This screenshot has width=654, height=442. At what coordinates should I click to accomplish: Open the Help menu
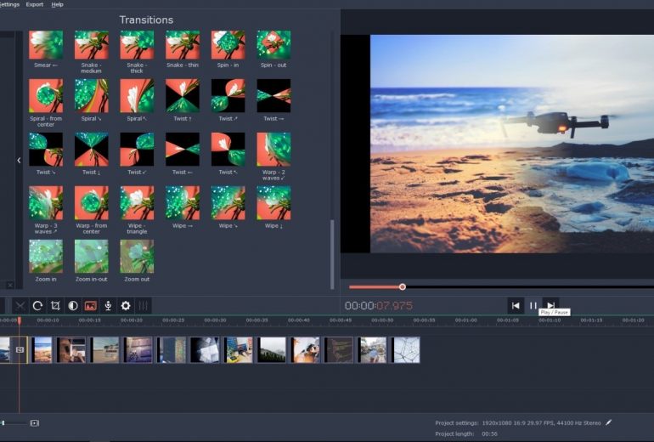pos(58,4)
